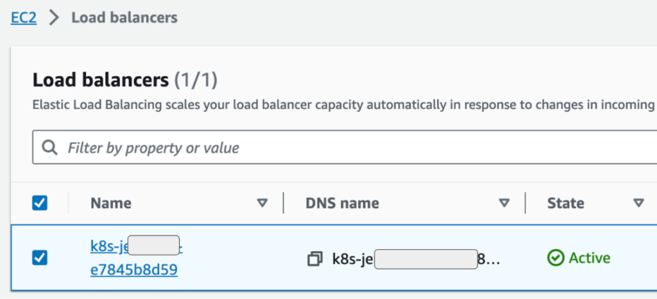Click the State column header label
The height and width of the screenshot is (299, 657).
tap(565, 203)
